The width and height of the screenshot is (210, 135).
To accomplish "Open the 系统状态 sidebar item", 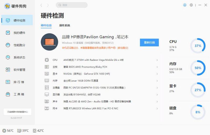I will point(17,57).
